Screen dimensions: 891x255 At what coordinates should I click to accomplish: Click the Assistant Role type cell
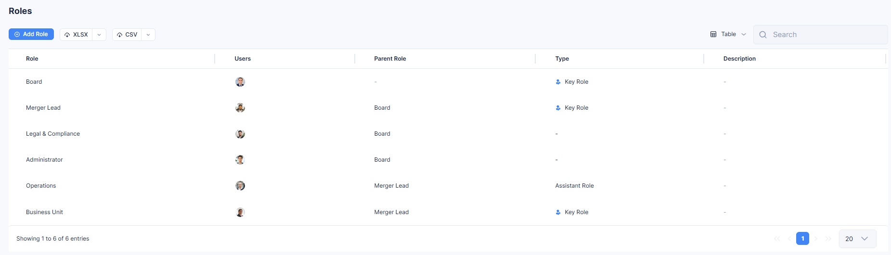pos(574,186)
